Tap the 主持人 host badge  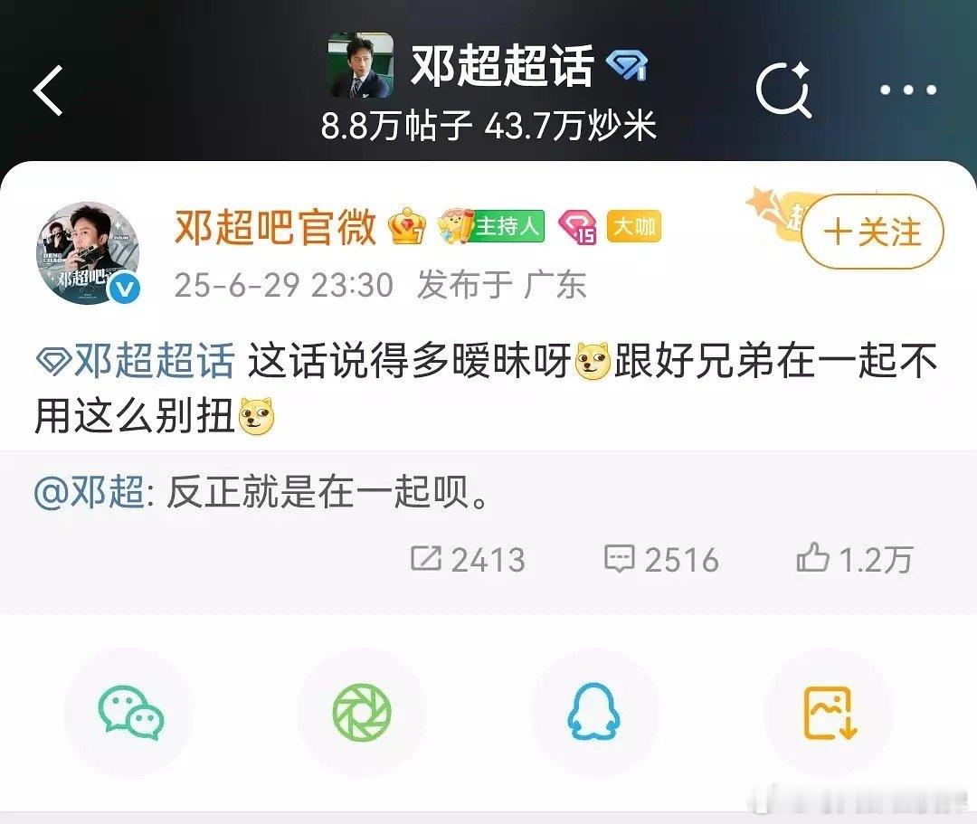(x=491, y=226)
